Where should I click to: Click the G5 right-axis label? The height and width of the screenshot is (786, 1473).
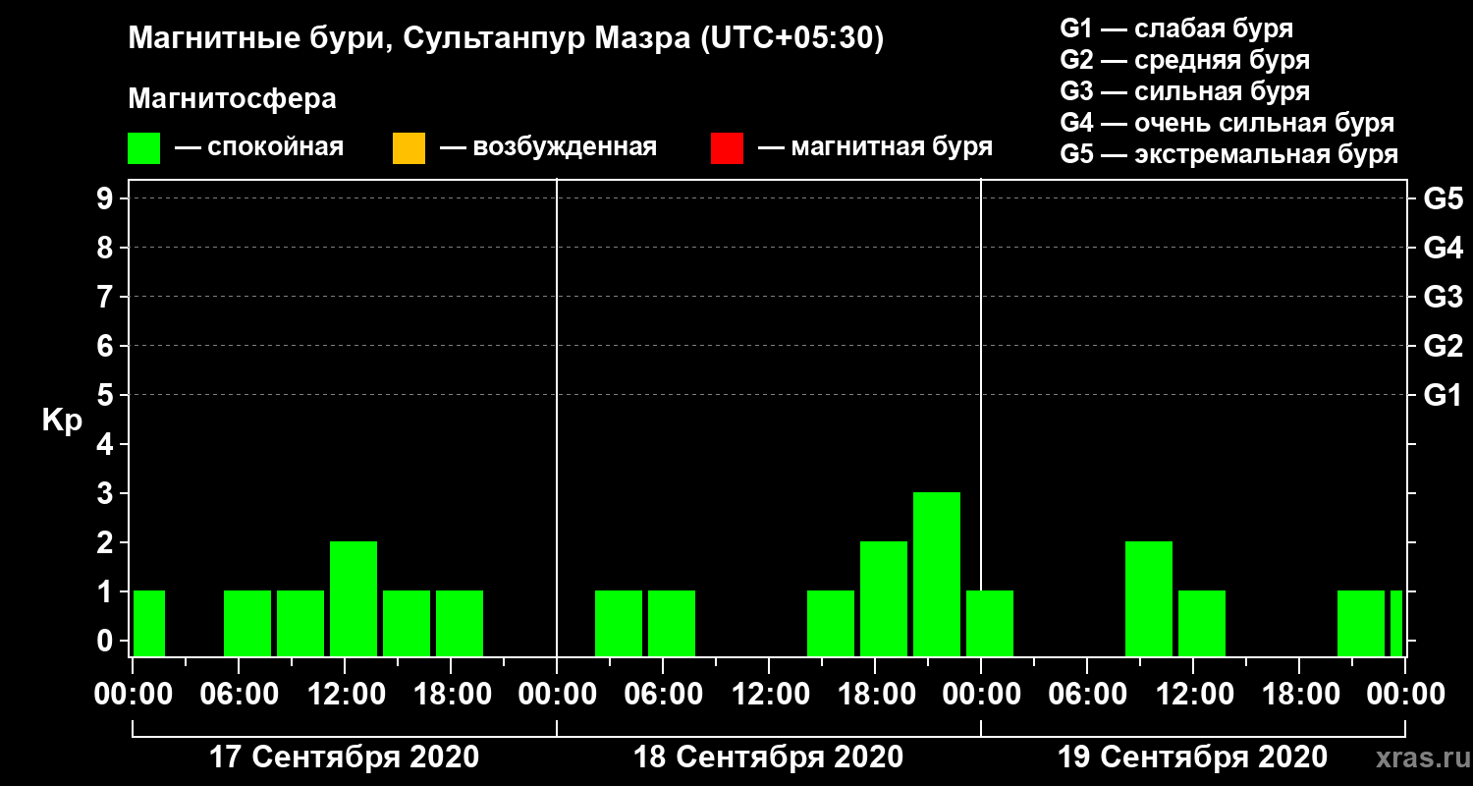pos(1443,198)
